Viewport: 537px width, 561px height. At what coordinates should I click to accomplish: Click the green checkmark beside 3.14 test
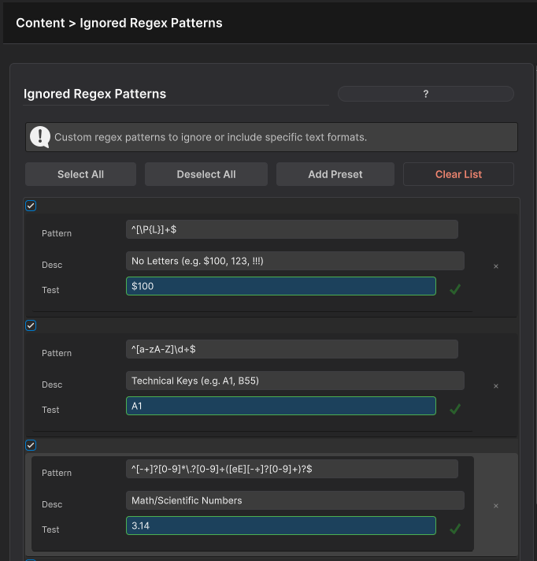point(454,529)
